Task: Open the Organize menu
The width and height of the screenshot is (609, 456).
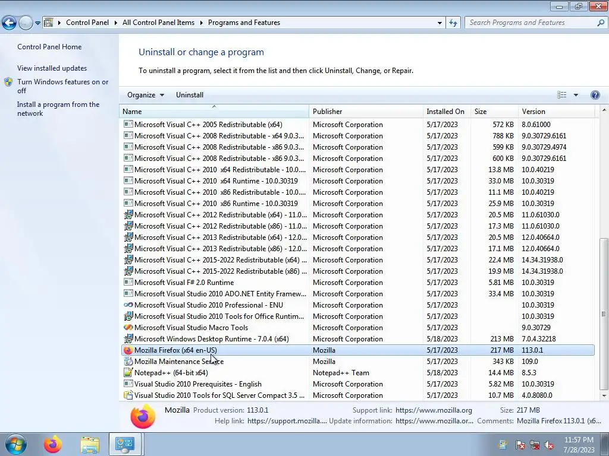Action: [145, 94]
